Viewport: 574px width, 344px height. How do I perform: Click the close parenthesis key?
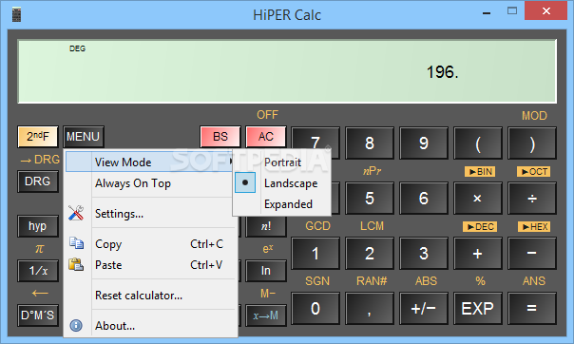coord(532,143)
